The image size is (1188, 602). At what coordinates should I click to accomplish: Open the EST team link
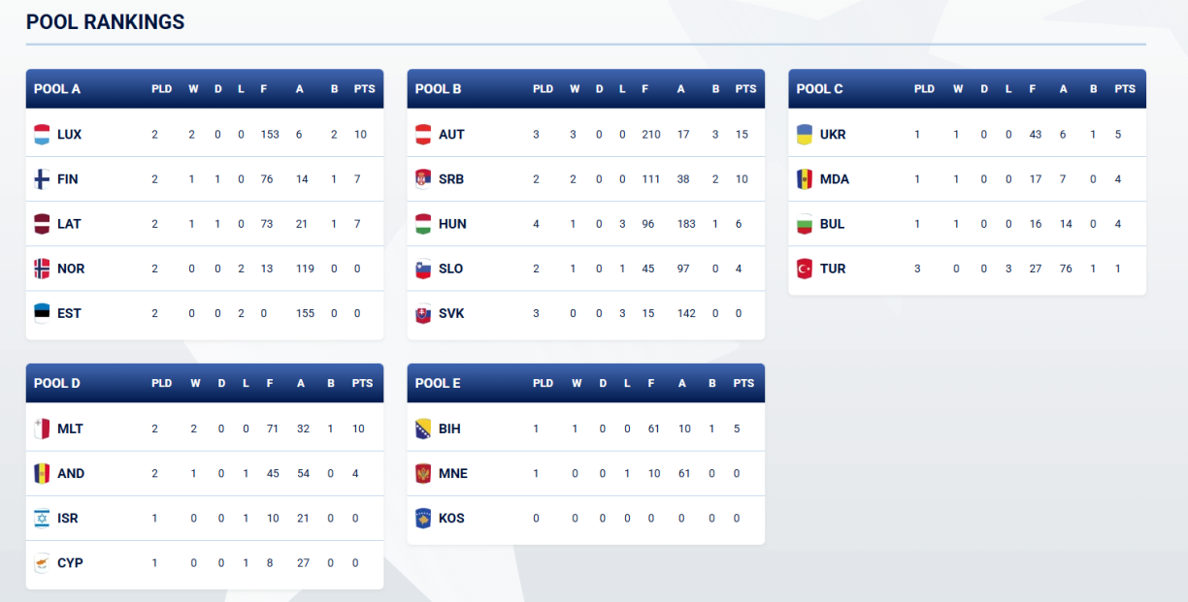[69, 313]
